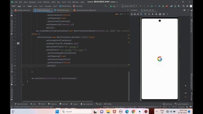Switch to custom layout dialog xml tab

(x=86, y=10)
